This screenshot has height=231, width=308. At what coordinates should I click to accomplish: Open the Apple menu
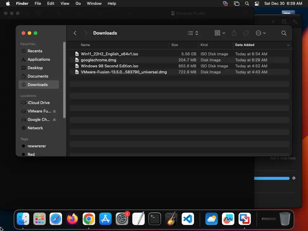click(8, 4)
